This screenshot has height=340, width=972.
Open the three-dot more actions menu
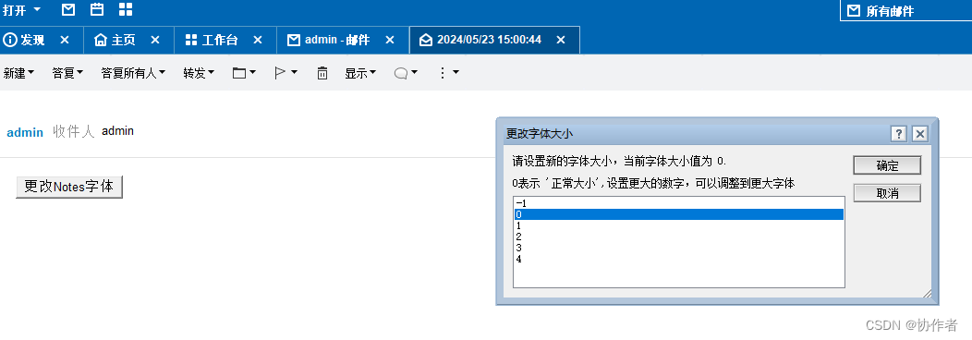449,73
